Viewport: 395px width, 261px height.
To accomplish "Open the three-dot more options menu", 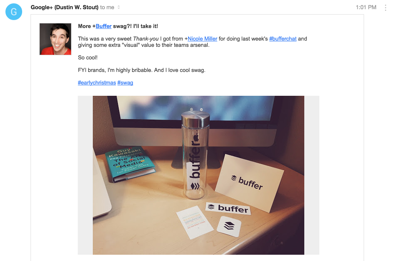I will (385, 8).
